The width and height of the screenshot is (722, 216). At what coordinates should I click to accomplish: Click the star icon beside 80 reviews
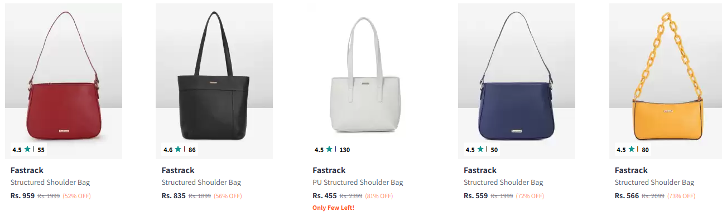click(632, 149)
